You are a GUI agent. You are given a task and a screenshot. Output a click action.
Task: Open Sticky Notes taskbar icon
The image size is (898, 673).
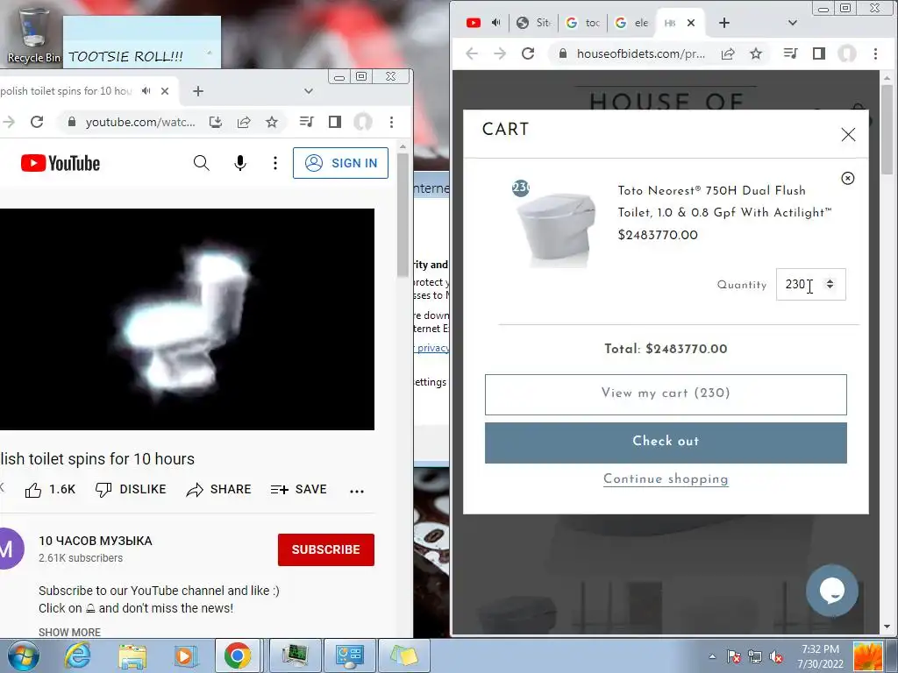pyautogui.click(x=403, y=655)
